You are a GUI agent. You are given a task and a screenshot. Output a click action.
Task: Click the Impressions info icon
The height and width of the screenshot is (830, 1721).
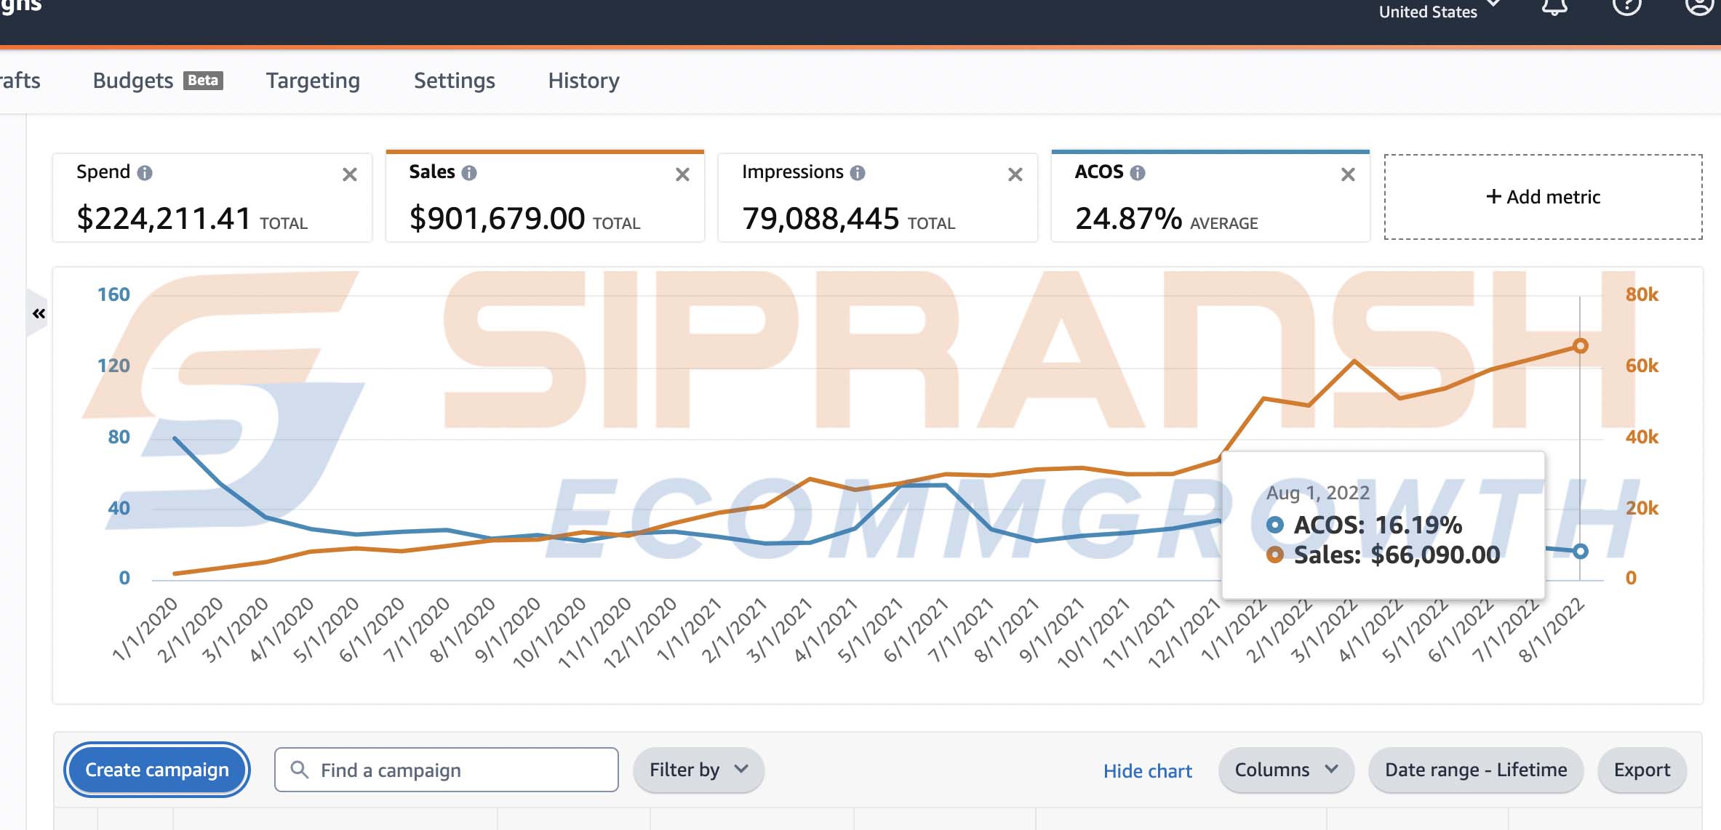point(858,173)
